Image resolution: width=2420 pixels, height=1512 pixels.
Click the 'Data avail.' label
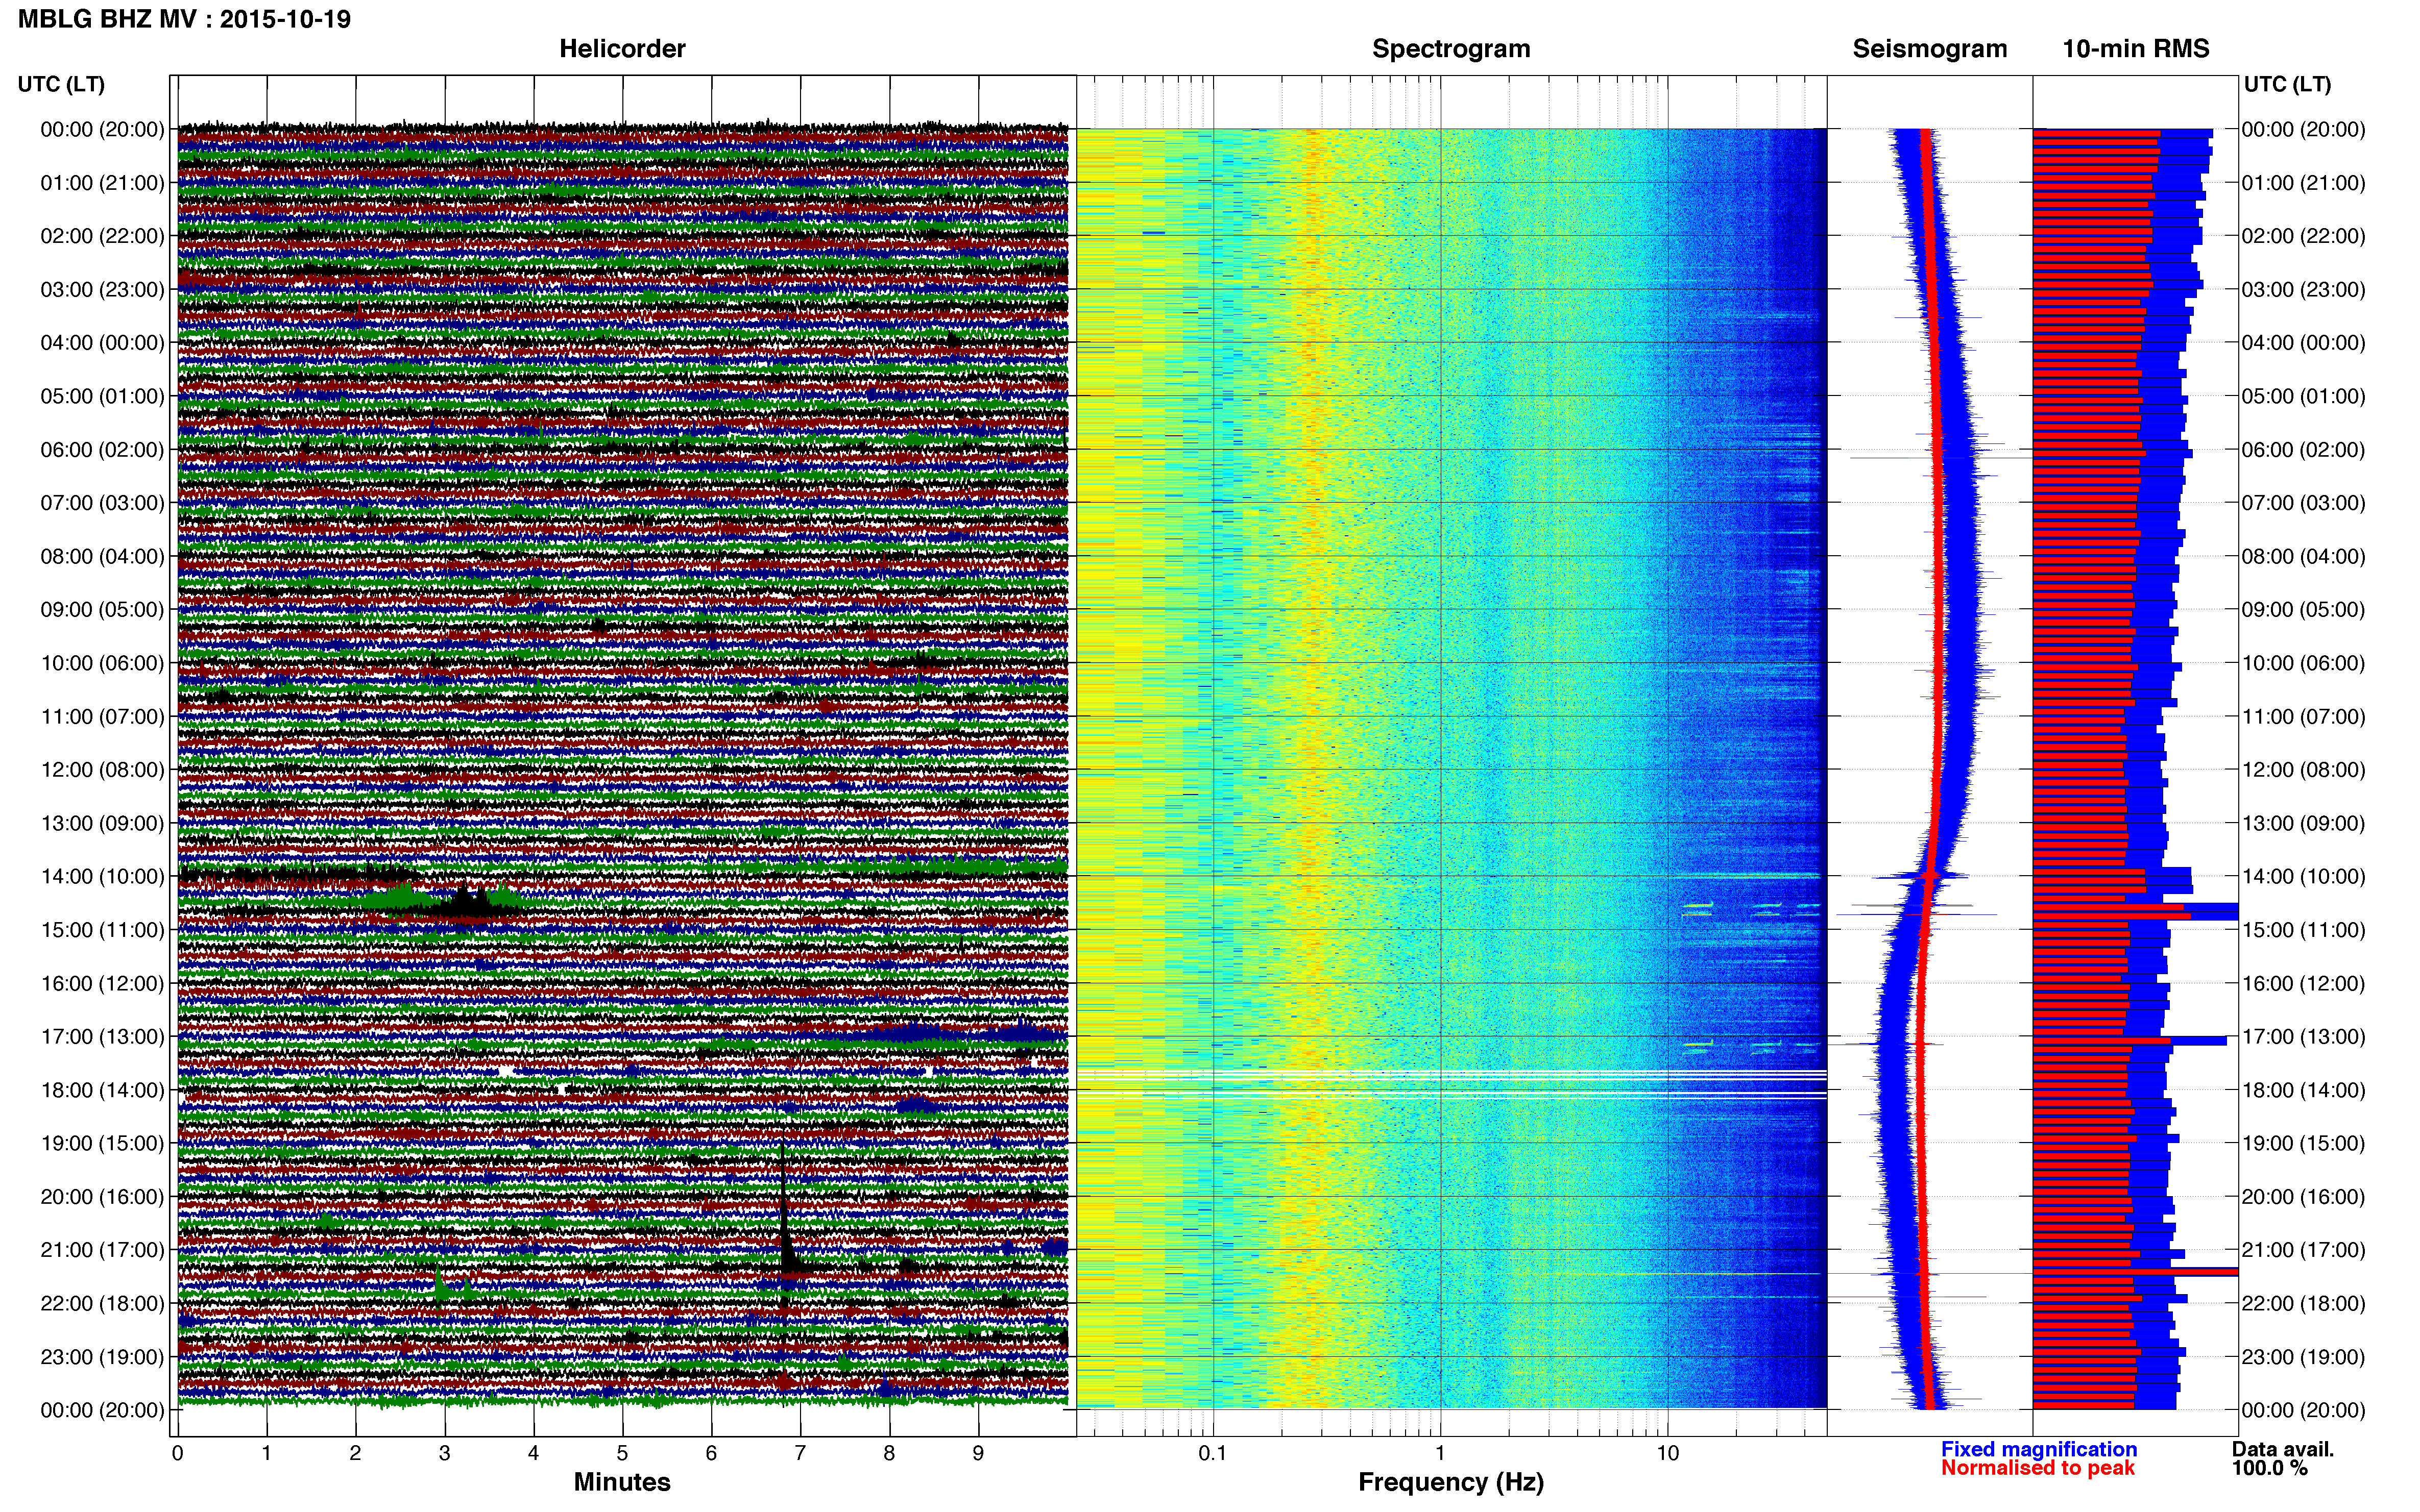coord(2283,1449)
